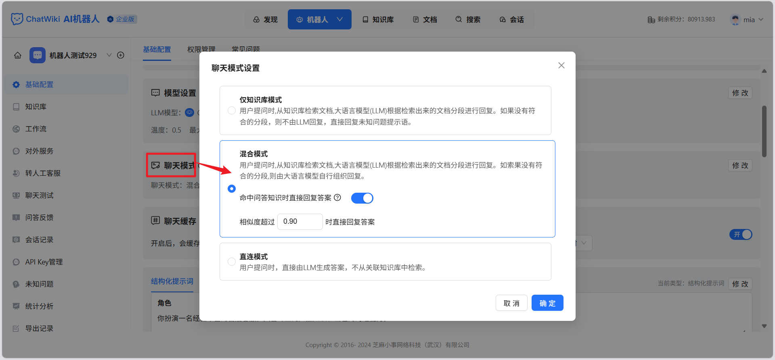Click 修改 button for 模型设置
This screenshot has width=775, height=360.
point(740,93)
